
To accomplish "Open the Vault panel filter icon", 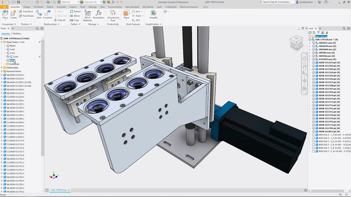I will [x=318, y=33].
